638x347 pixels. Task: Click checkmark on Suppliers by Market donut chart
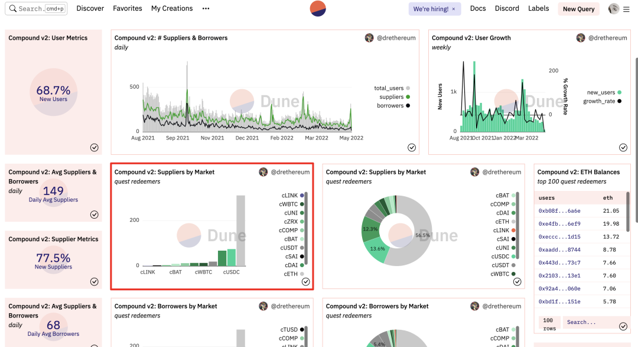(x=517, y=281)
